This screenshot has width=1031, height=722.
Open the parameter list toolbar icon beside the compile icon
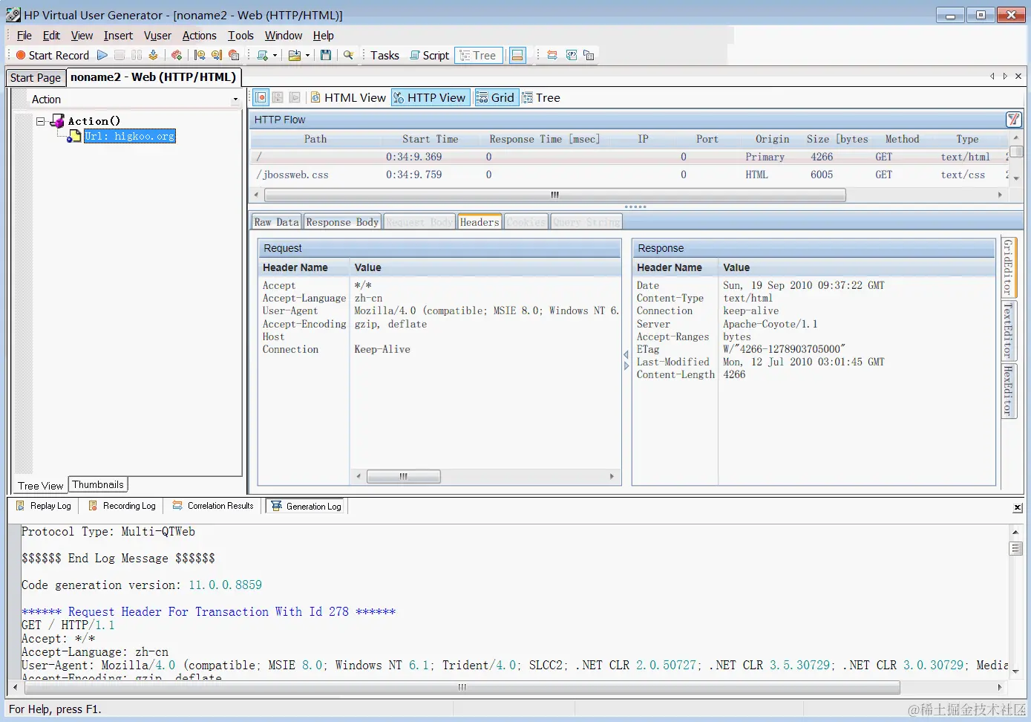click(177, 55)
